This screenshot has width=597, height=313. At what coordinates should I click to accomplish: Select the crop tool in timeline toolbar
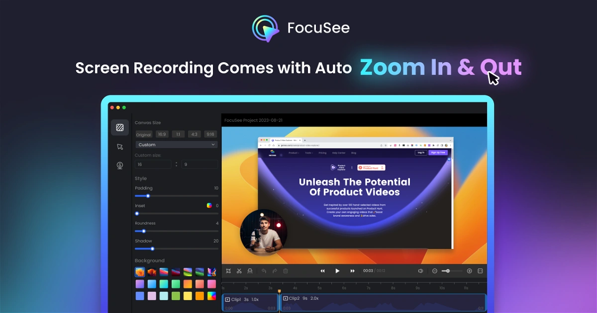pyautogui.click(x=228, y=271)
